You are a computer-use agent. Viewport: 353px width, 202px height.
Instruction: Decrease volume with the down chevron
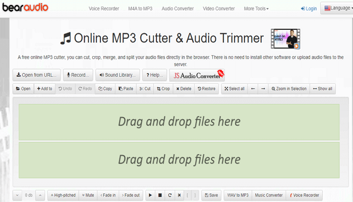[18, 195]
